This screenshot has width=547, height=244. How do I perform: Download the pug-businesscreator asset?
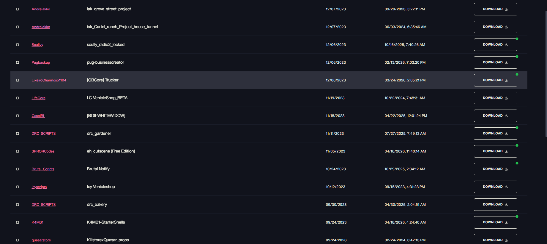495,62
